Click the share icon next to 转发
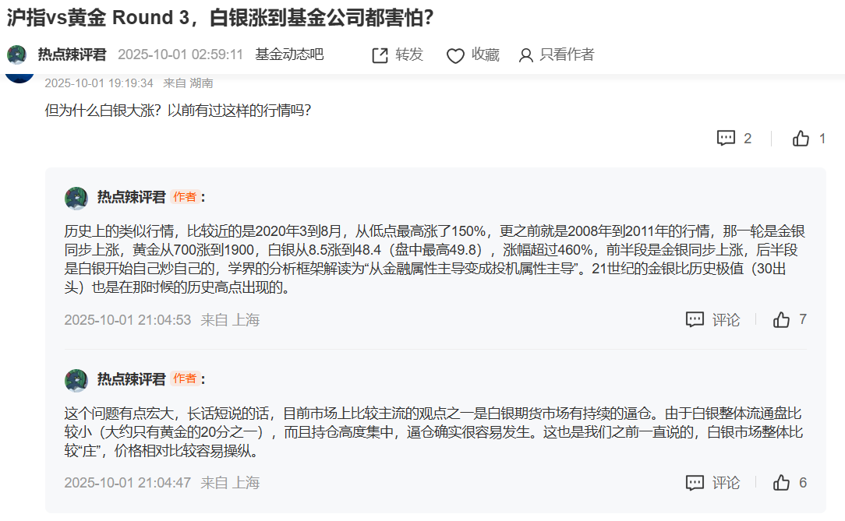The height and width of the screenshot is (521, 845). click(x=380, y=55)
